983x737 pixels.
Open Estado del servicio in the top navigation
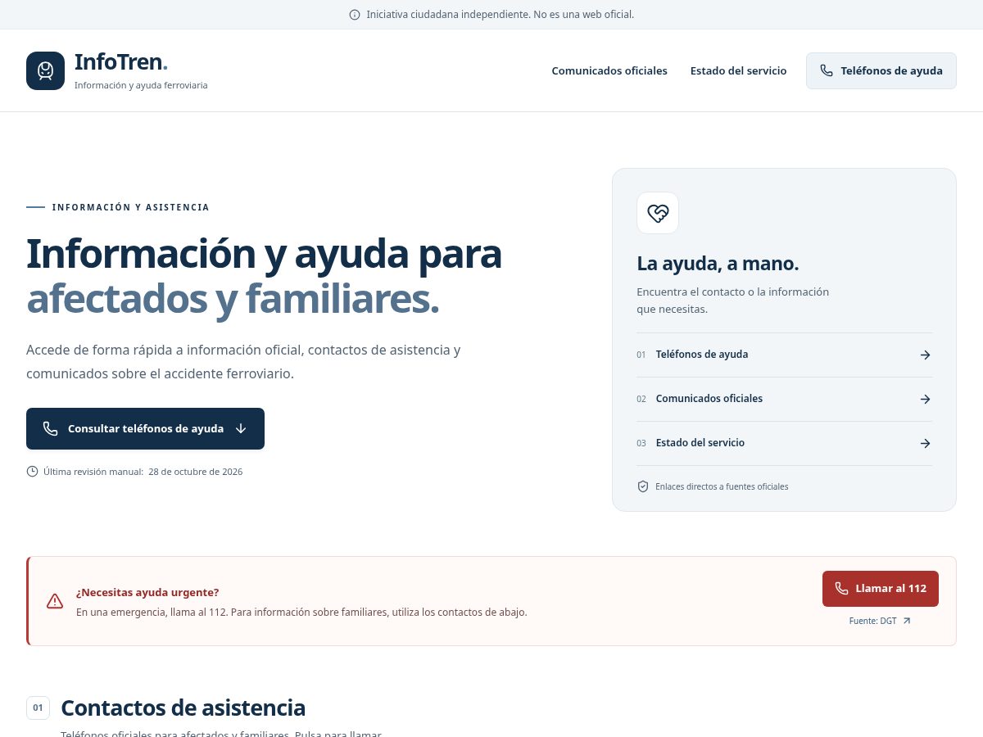pos(738,70)
